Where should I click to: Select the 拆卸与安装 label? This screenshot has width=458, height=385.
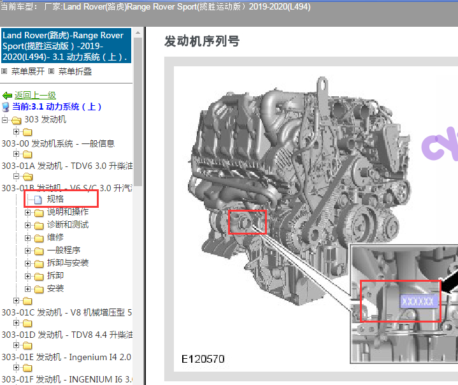click(x=68, y=263)
